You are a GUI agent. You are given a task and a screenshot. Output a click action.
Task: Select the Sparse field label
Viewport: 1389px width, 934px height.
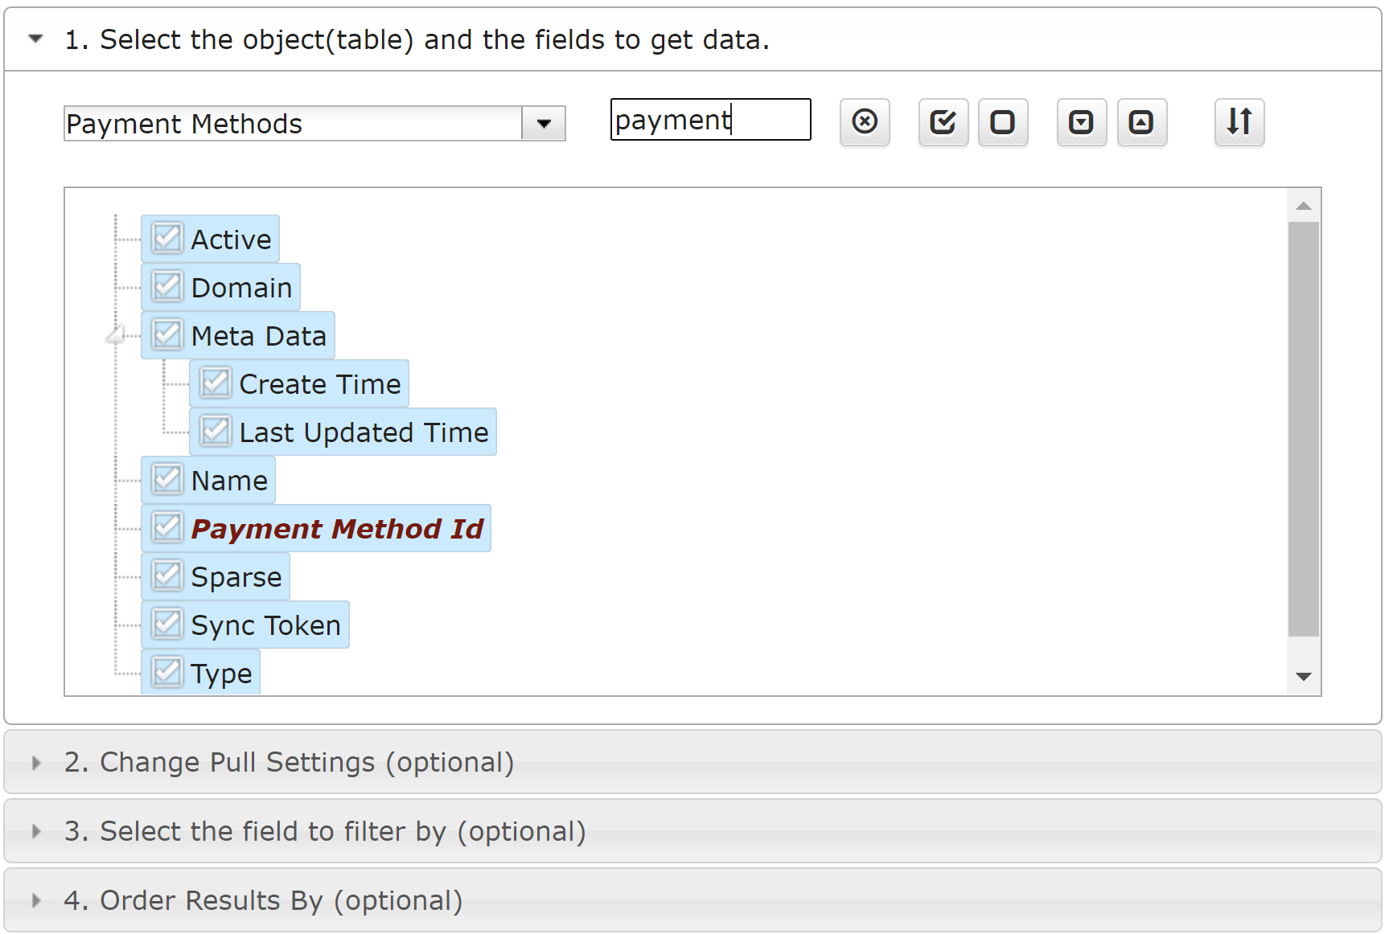pyautogui.click(x=236, y=577)
